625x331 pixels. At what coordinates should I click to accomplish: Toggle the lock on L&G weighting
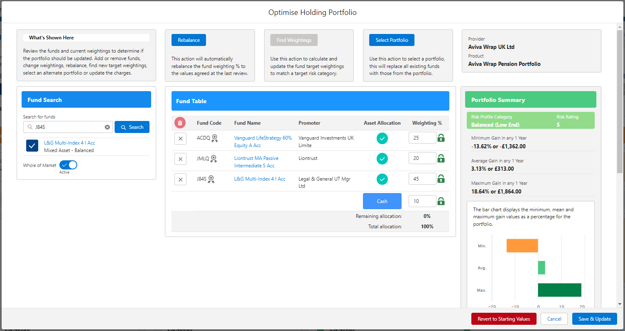[441, 179]
